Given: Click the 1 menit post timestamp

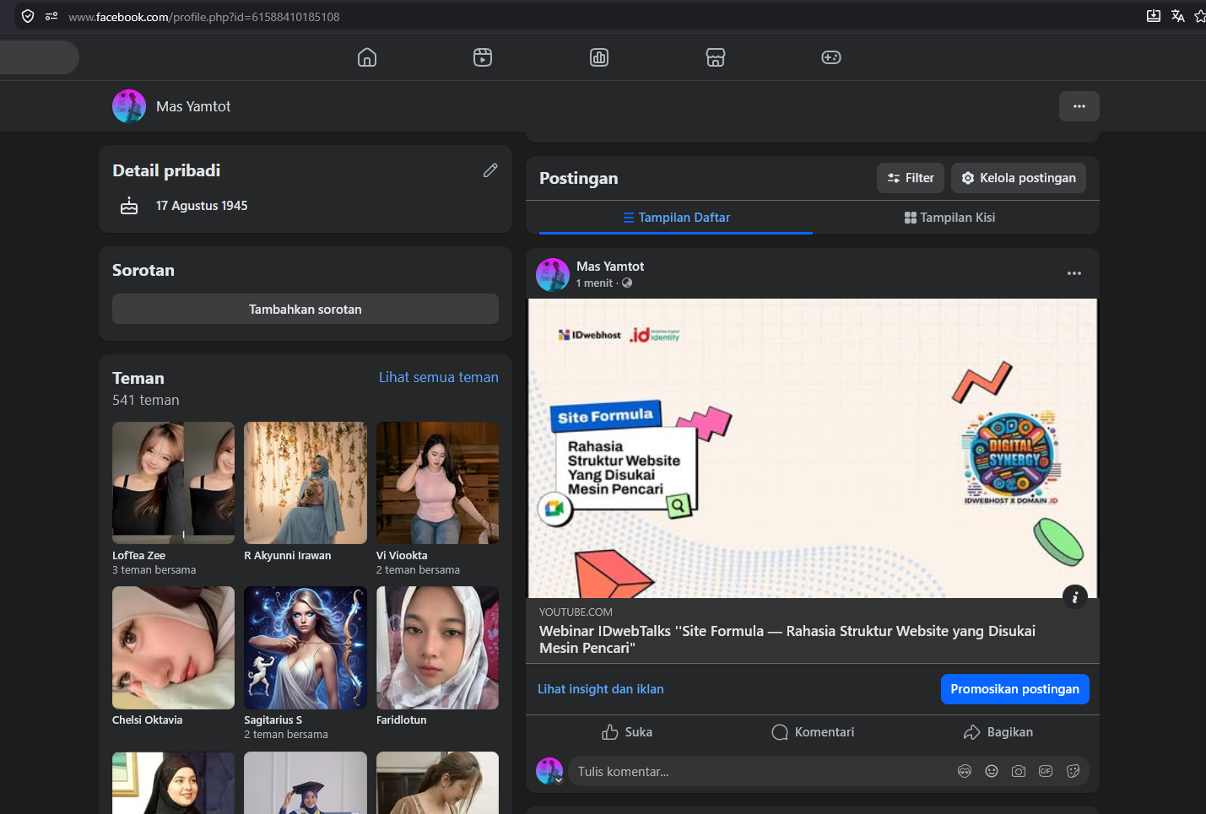Looking at the screenshot, I should (594, 283).
